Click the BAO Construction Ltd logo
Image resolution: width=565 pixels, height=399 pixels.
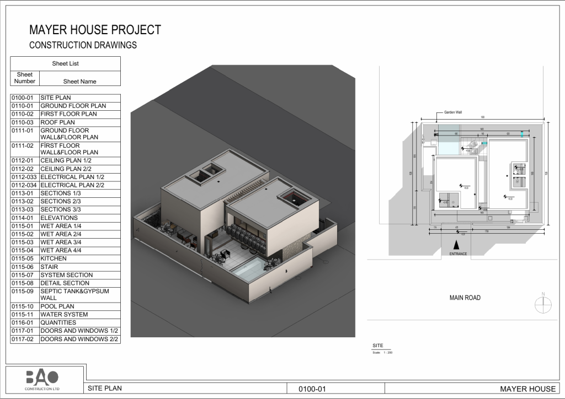coord(42,380)
